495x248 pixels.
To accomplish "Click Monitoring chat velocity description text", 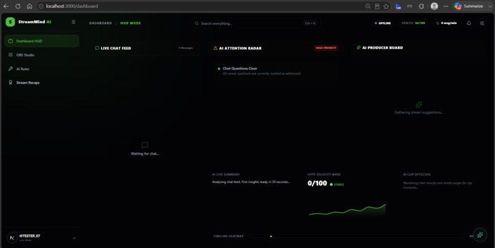I will [x=437, y=185].
